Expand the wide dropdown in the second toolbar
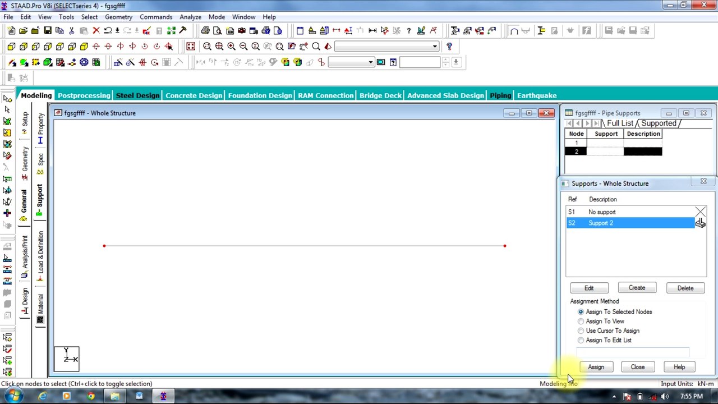This screenshot has width=718, height=404. point(435,47)
